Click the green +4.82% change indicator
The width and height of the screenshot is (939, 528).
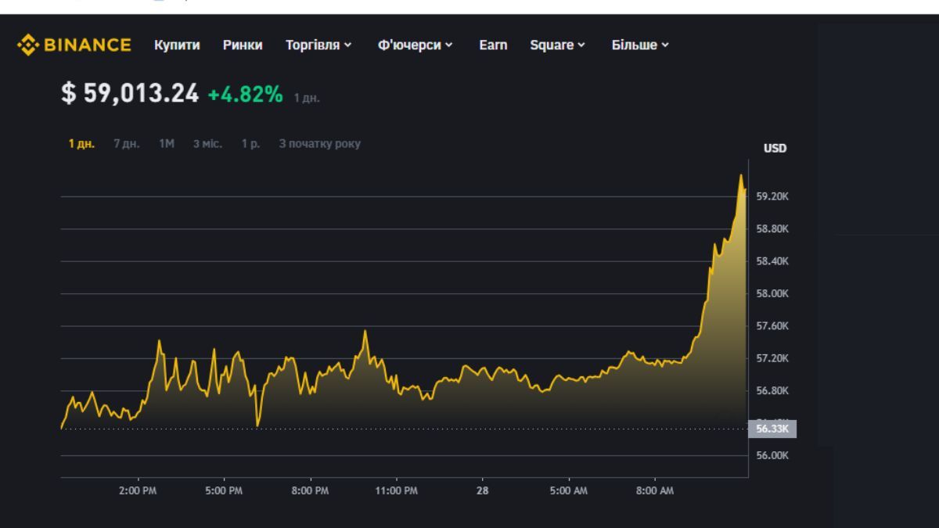pyautogui.click(x=235, y=94)
